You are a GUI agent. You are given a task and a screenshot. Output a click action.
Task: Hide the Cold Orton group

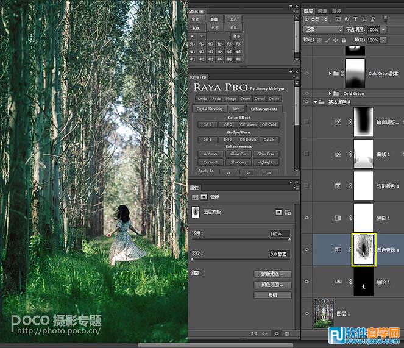(x=307, y=93)
